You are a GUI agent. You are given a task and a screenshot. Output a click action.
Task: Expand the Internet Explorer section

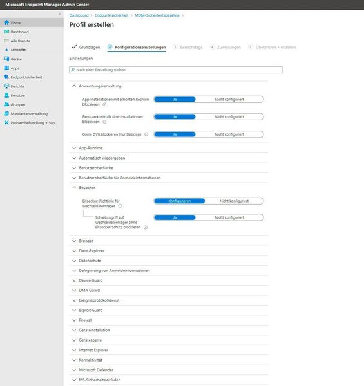(x=169, y=350)
